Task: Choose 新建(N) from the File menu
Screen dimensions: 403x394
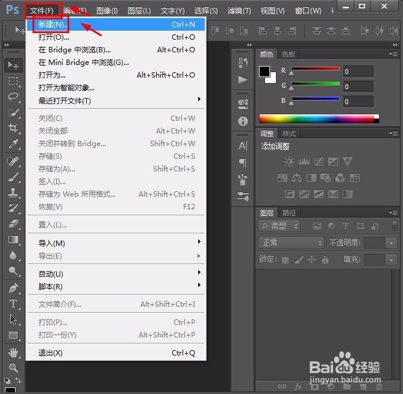Action: coord(116,25)
